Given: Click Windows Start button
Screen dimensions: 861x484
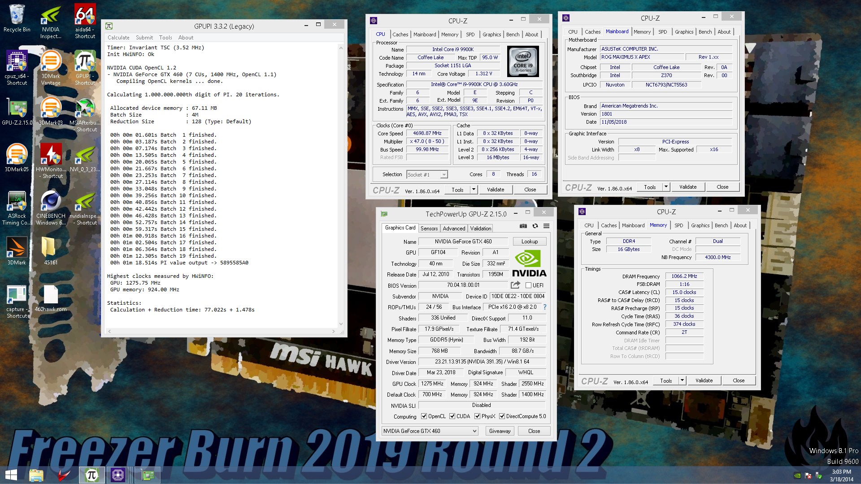Looking at the screenshot, I should tap(11, 475).
